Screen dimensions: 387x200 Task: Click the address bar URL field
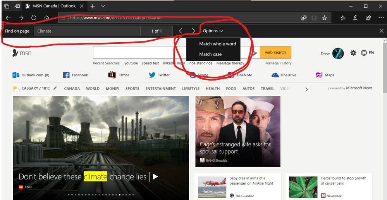tap(178, 18)
